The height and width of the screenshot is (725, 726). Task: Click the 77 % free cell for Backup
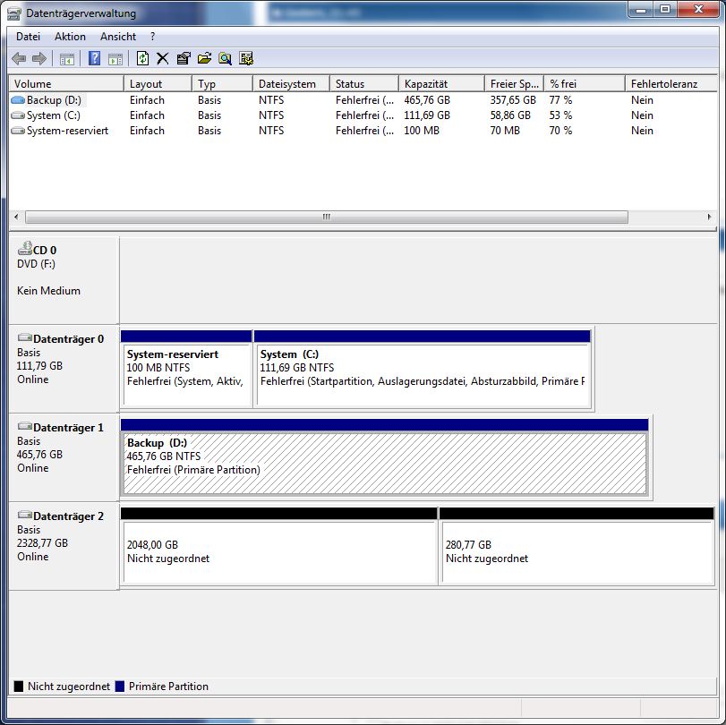pyautogui.click(x=560, y=100)
